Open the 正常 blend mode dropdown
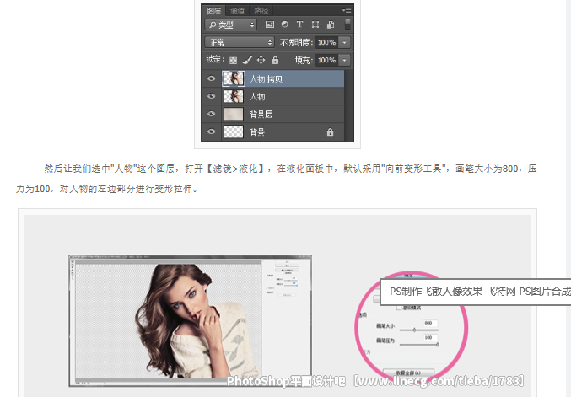Viewport: 571px width, 397px height. 240,42
